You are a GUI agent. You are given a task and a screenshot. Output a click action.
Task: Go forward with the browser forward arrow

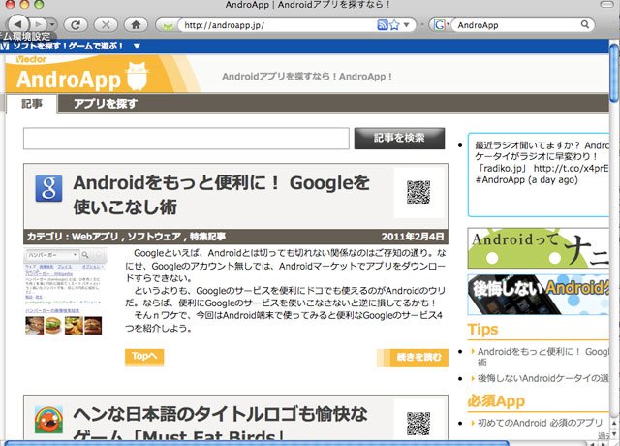39,25
